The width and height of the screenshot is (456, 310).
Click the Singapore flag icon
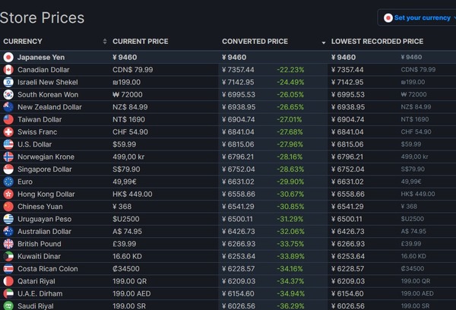(8, 169)
